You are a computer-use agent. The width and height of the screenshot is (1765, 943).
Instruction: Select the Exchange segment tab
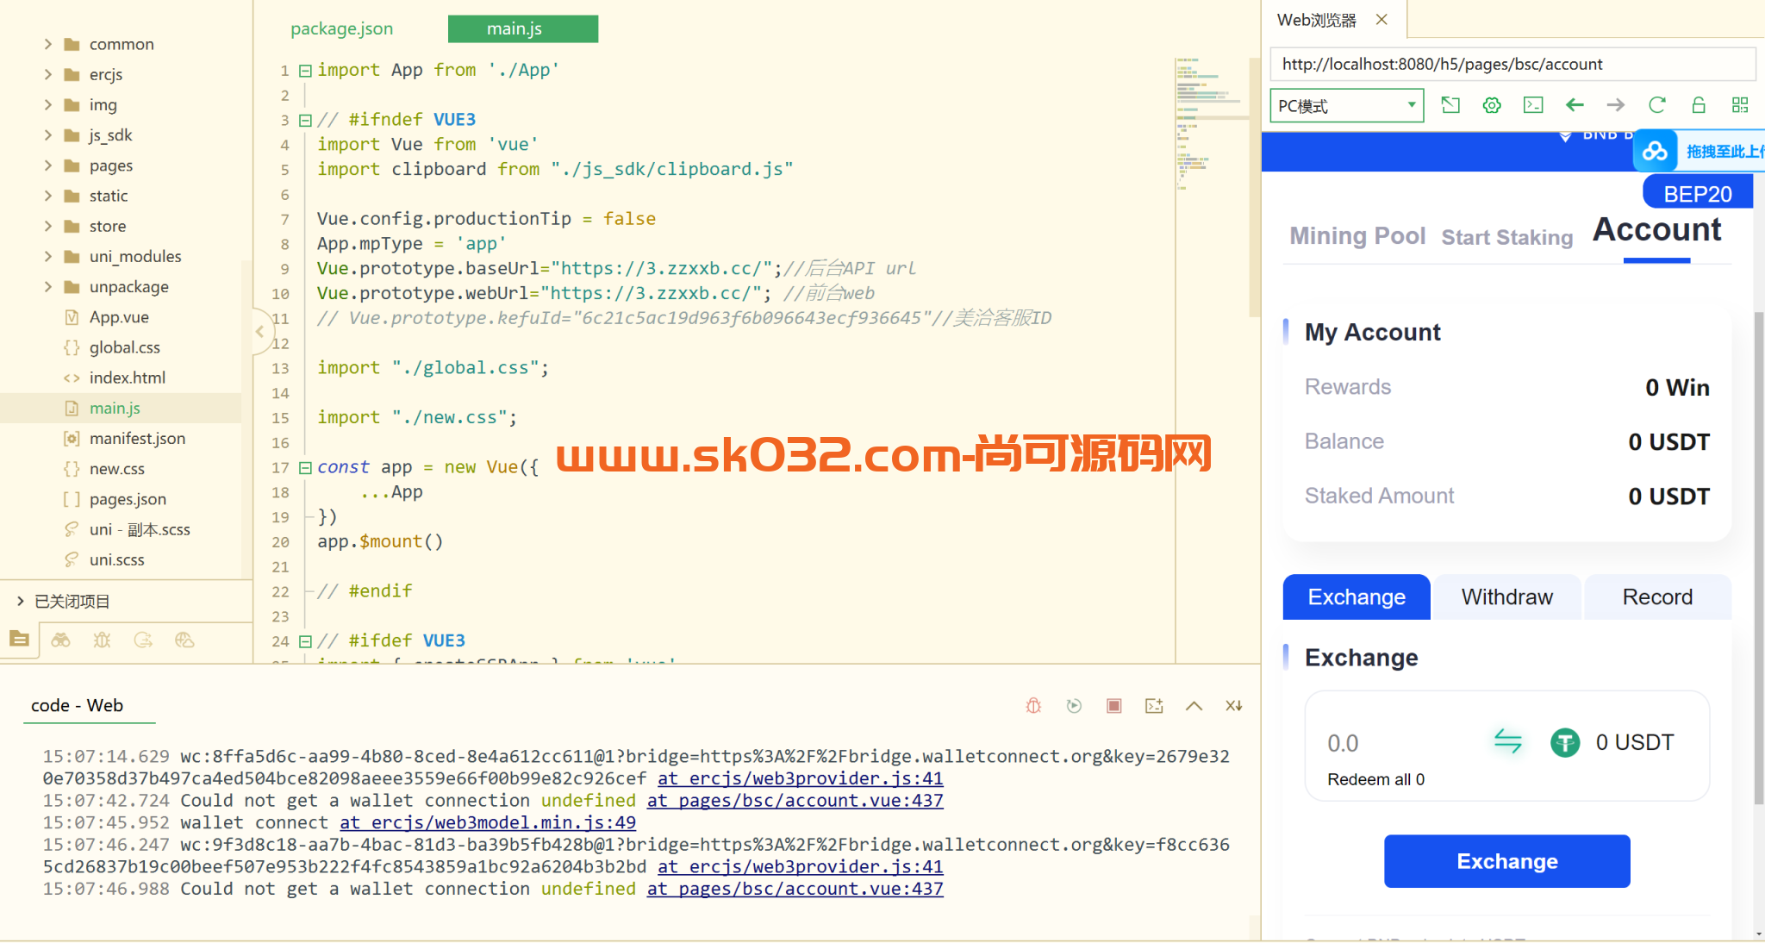[x=1356, y=596]
